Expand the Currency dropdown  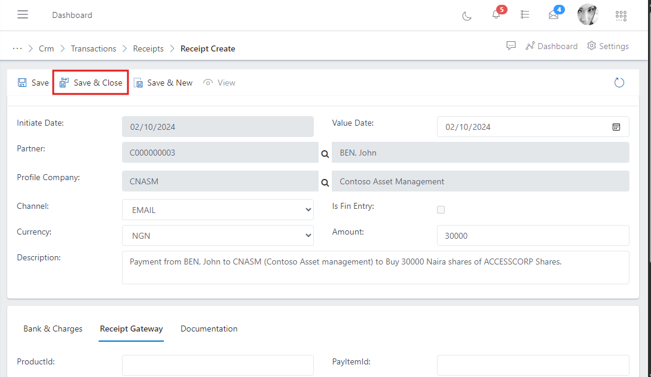(x=218, y=236)
